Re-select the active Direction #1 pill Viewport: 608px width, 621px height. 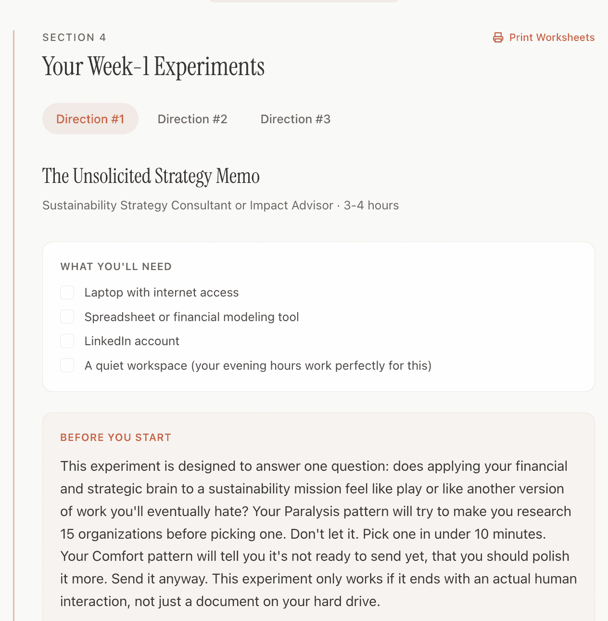point(90,118)
